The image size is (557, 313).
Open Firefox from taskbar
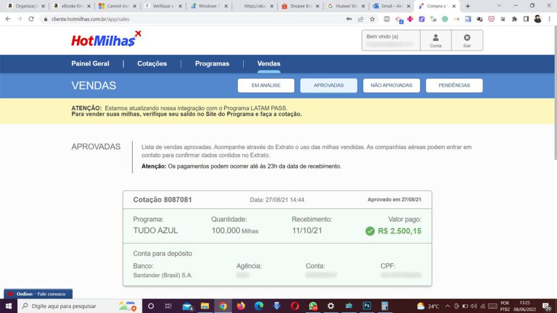(x=241, y=306)
